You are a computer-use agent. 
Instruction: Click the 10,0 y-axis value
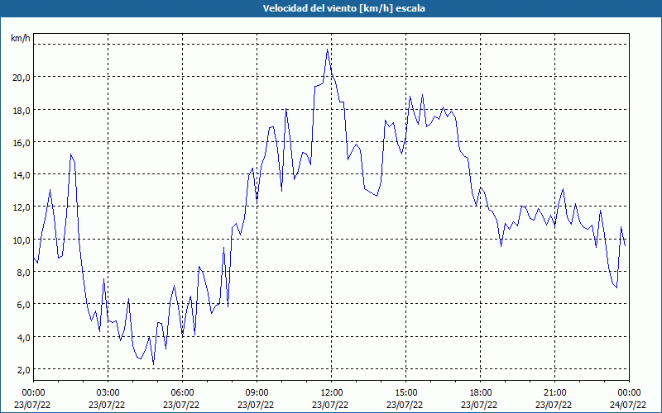[x=22, y=240]
